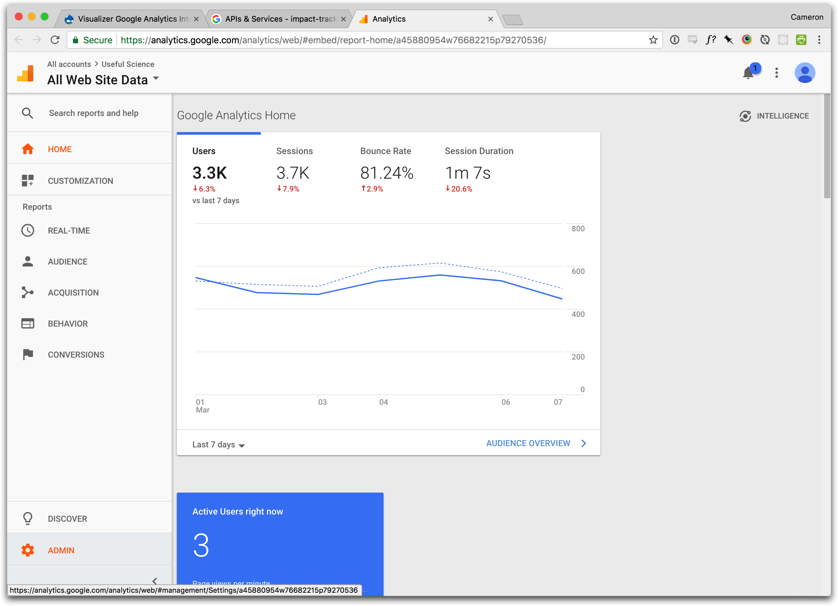The width and height of the screenshot is (838, 606).
Task: Open the Last 7 days dropdown
Action: (x=218, y=445)
